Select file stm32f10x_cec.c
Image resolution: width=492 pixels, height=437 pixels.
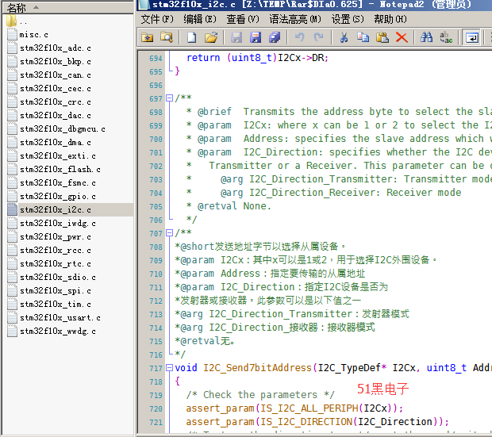(x=56, y=89)
